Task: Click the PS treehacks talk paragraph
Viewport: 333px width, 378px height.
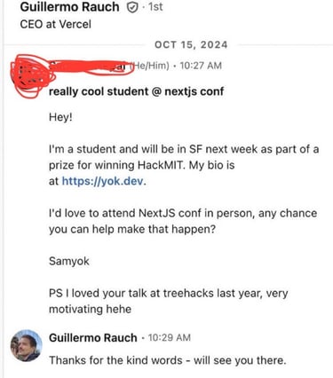Action: (x=168, y=301)
